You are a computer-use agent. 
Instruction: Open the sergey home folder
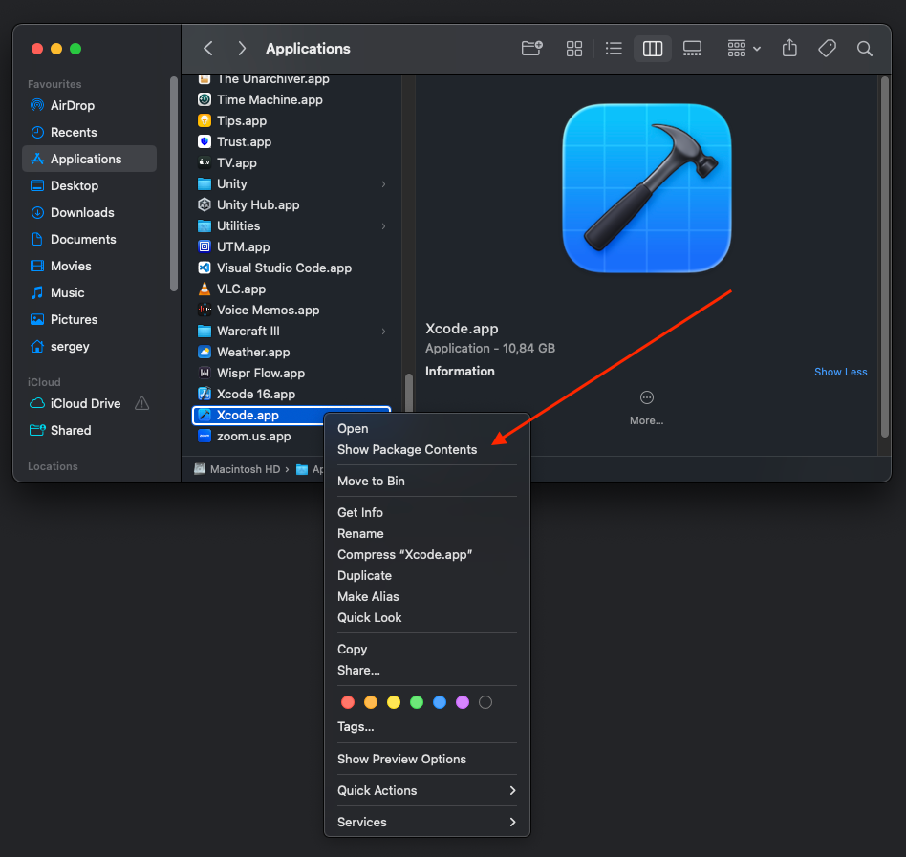89,347
